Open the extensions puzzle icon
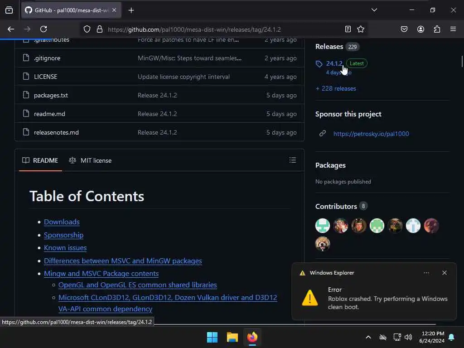The width and height of the screenshot is (464, 348). pyautogui.click(x=437, y=29)
